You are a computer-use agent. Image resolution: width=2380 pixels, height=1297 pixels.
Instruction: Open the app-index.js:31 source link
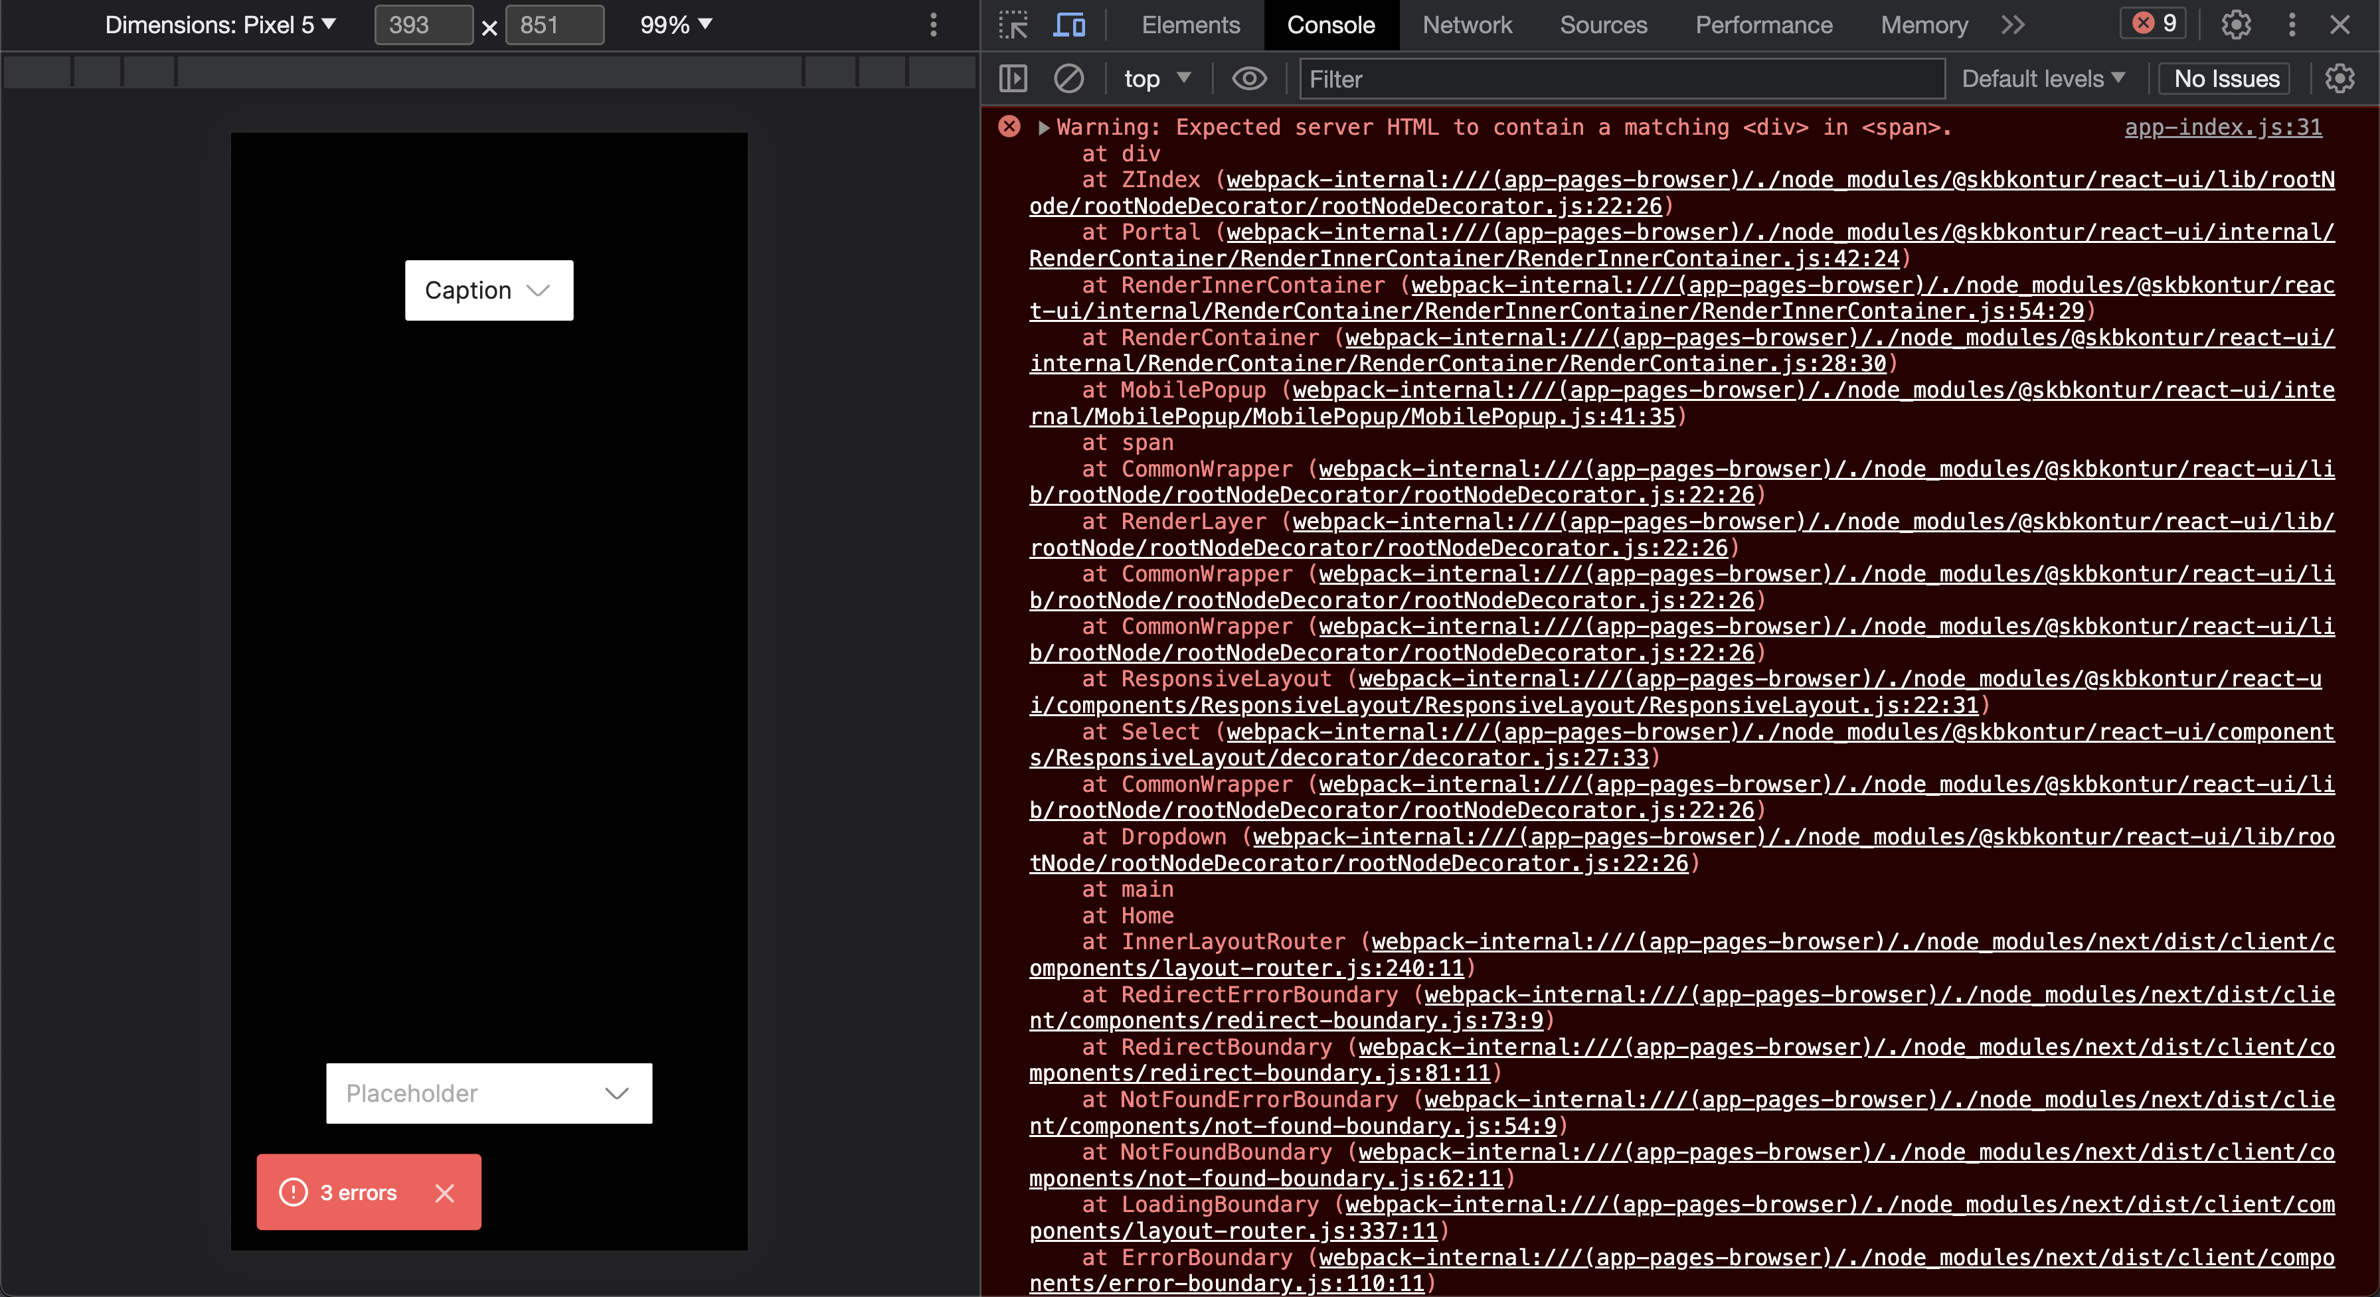(2223, 127)
